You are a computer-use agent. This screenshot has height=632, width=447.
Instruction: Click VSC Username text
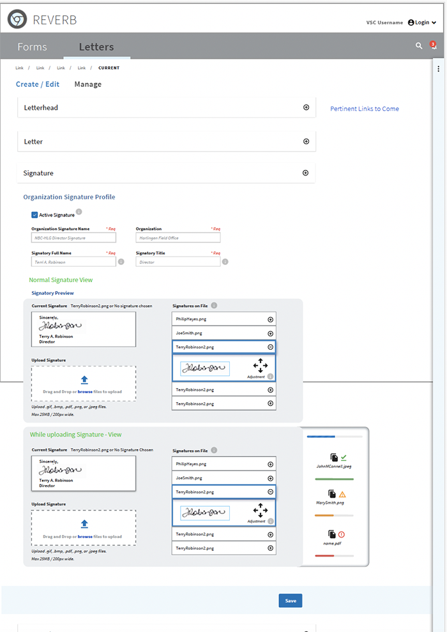click(384, 22)
